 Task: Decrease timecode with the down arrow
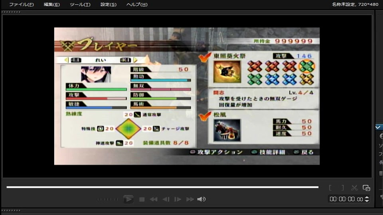click(x=367, y=201)
